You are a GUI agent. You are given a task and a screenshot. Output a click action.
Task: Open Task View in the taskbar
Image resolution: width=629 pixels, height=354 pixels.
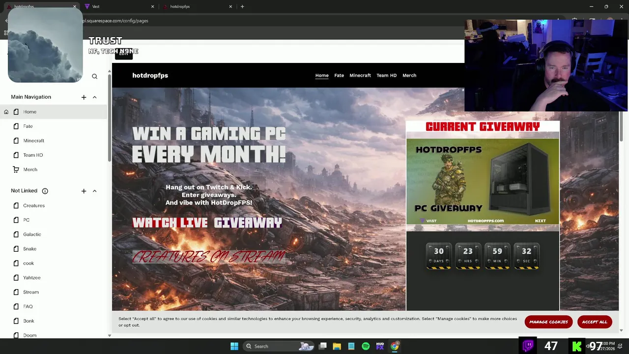322,346
